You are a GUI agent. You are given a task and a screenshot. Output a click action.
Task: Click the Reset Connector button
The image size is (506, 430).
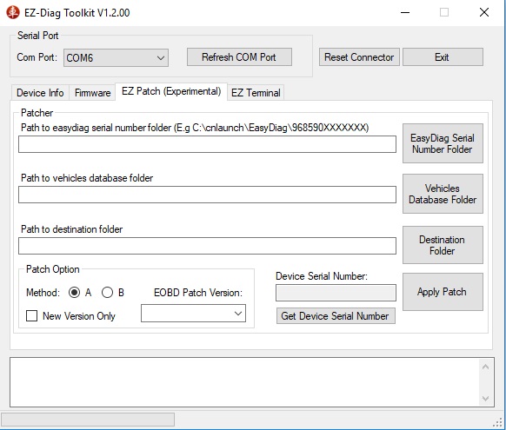[x=359, y=57]
